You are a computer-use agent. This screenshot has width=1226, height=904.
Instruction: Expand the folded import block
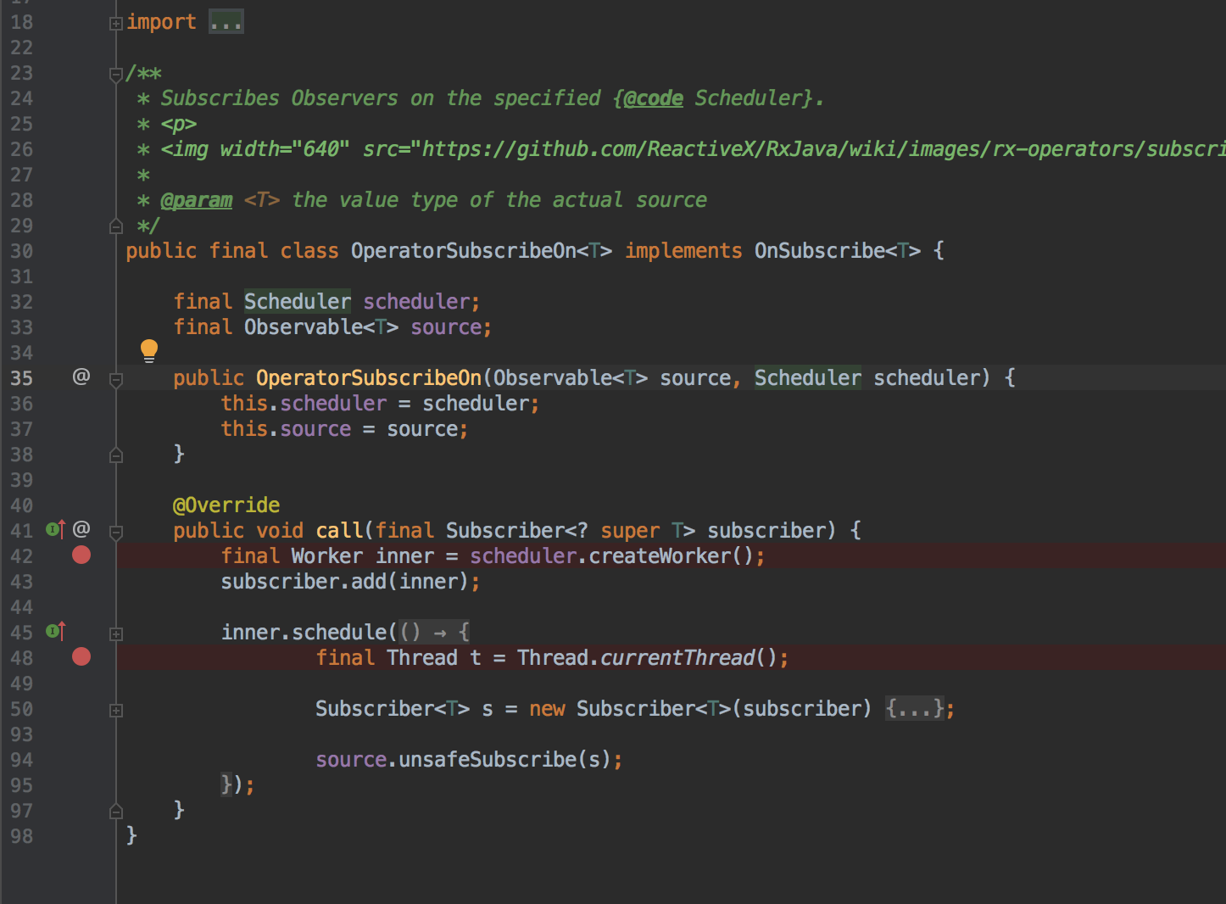point(116,24)
